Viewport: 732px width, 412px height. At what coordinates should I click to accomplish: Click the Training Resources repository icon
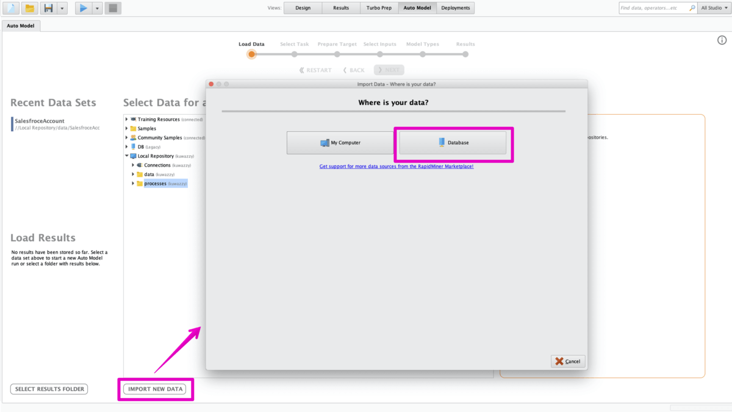tap(133, 119)
